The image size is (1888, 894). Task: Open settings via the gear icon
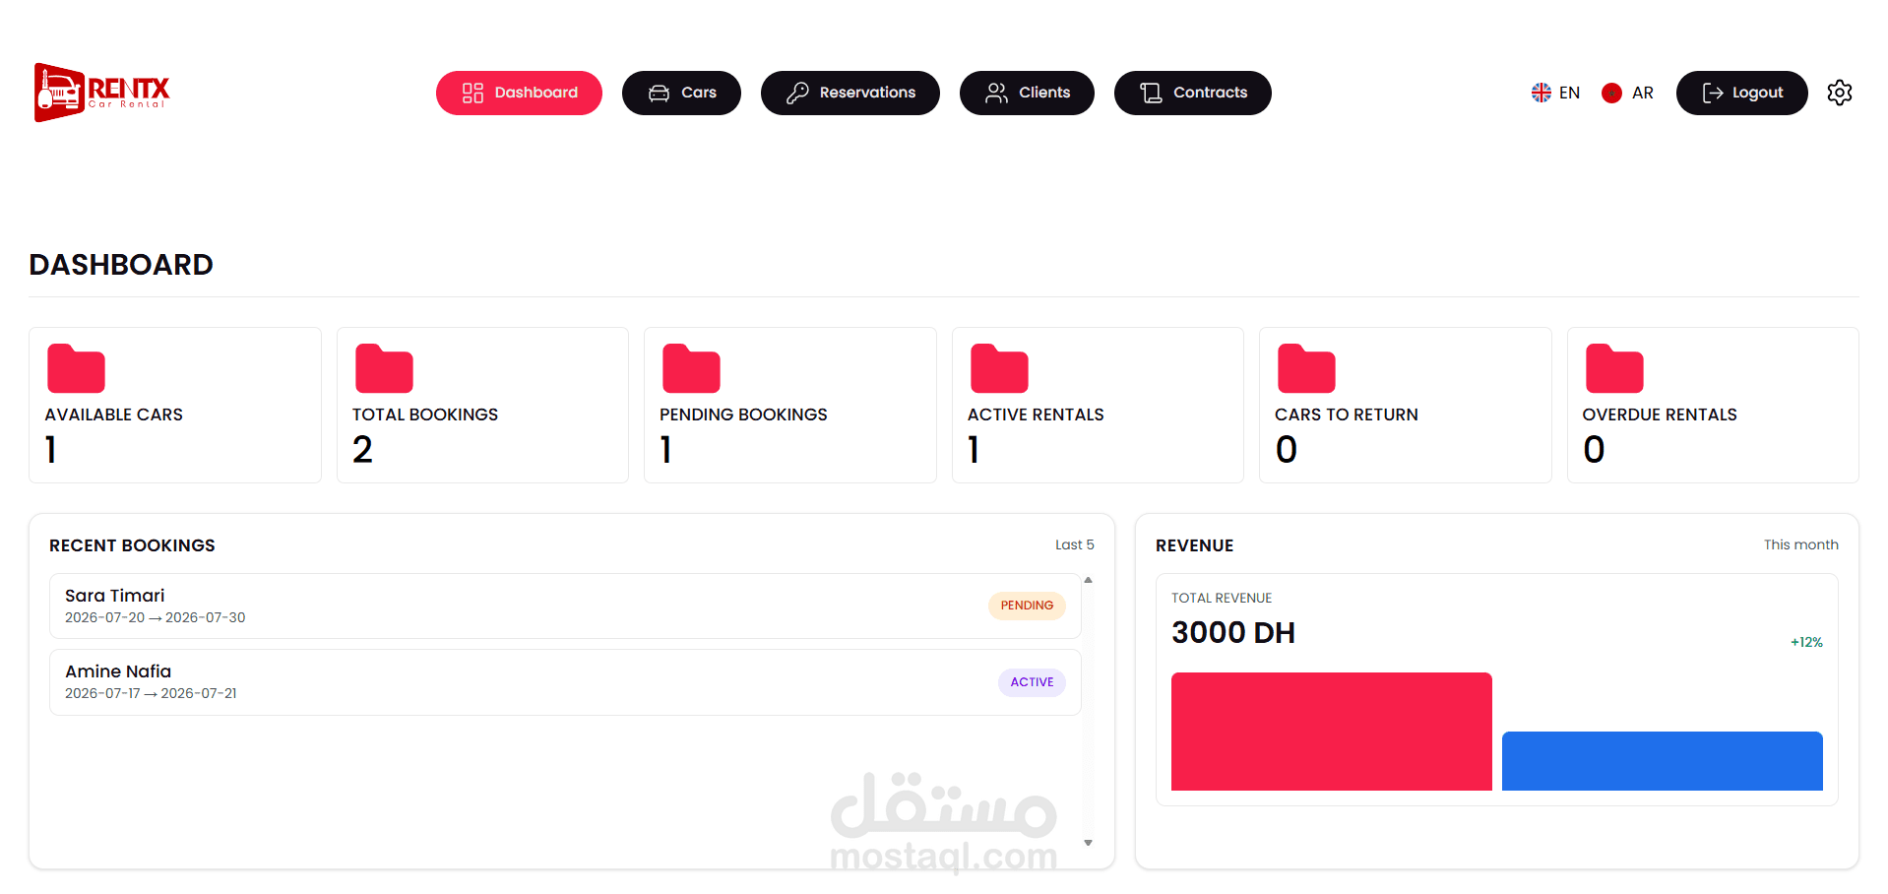coord(1840,93)
